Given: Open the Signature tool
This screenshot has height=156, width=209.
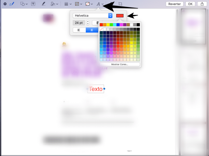Looking at the screenshot, I should [x=54, y=4].
